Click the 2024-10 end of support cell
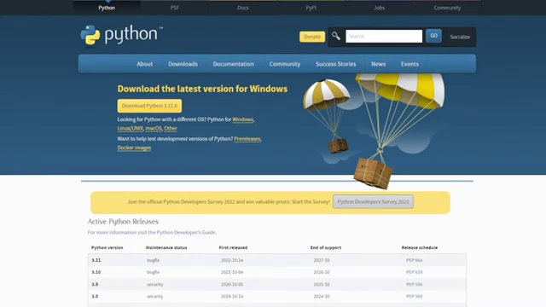 [x=322, y=297]
